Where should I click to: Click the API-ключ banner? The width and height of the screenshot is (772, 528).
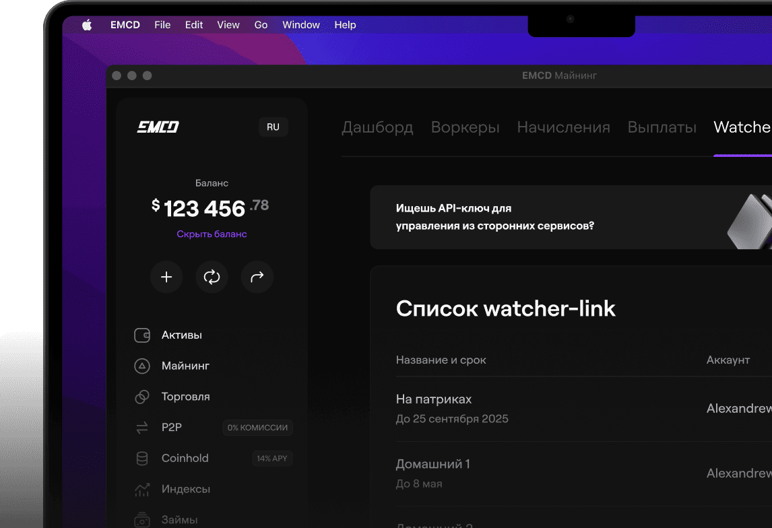coord(571,217)
